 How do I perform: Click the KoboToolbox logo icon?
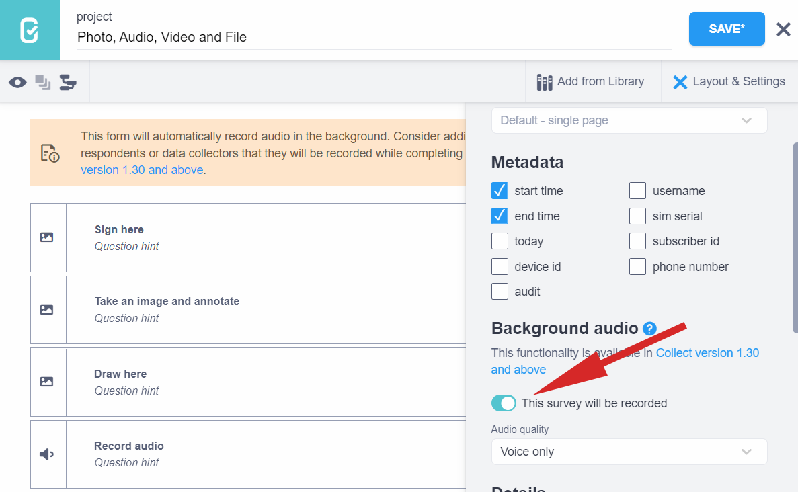tap(30, 30)
